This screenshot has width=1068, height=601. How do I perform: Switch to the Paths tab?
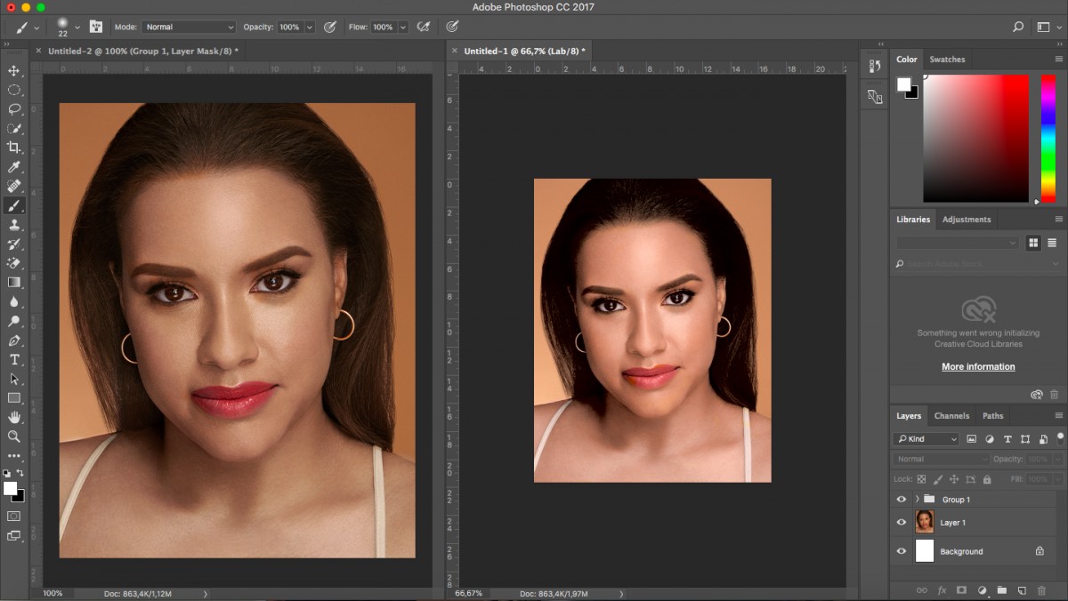coord(993,415)
